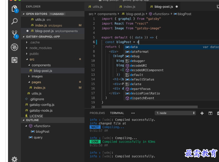
Task: Choose the default keyword suggestion
Action: click(171, 75)
